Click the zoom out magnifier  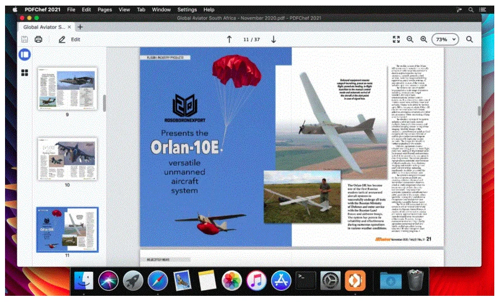tap(410, 39)
